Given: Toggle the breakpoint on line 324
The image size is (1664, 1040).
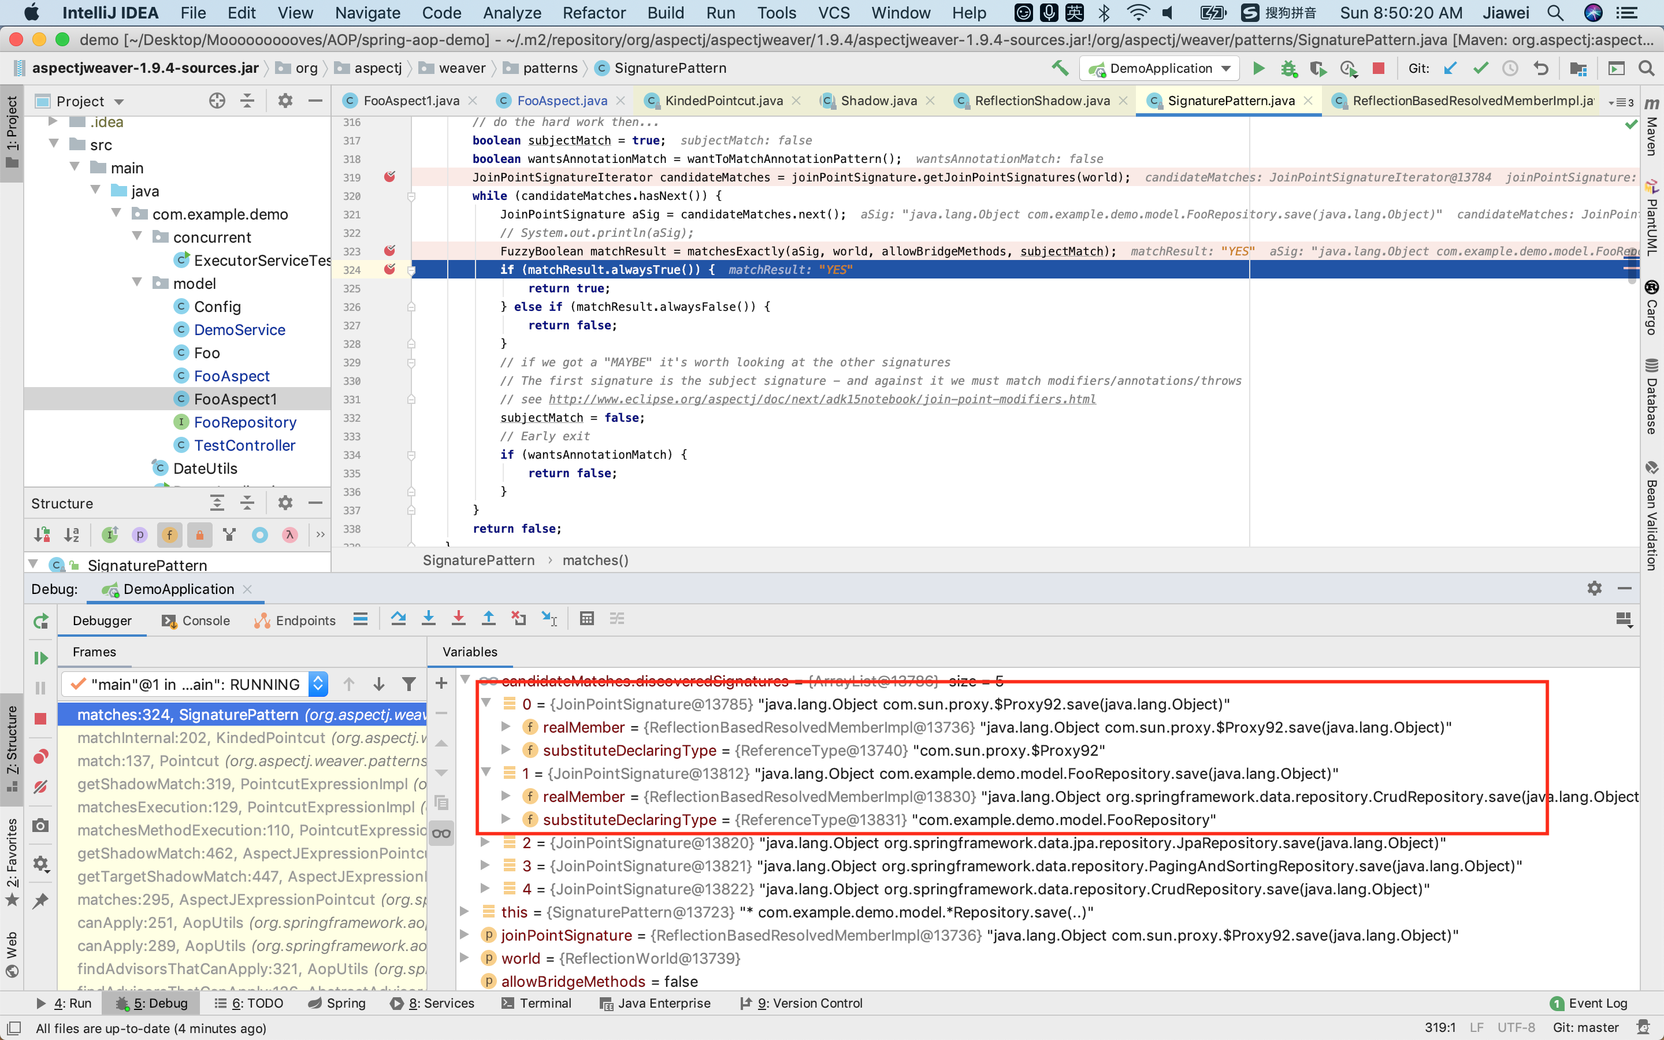Looking at the screenshot, I should click(x=390, y=270).
